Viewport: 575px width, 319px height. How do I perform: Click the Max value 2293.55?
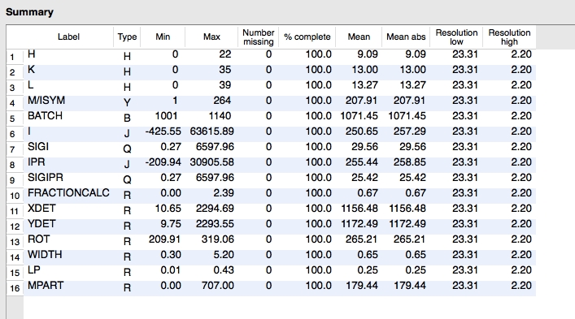click(x=215, y=224)
